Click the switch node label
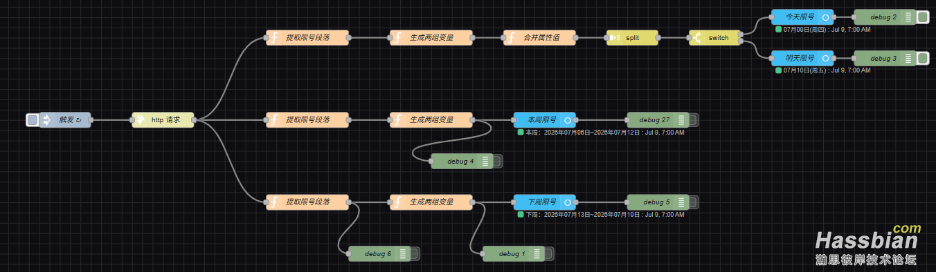This screenshot has width=936, height=272. (x=719, y=38)
